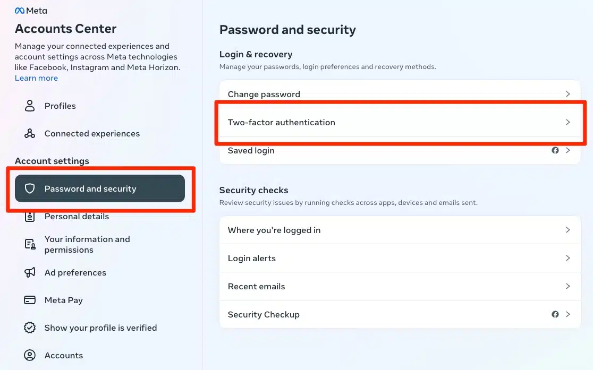
Task: Click the Personal details ID card icon
Action: pos(30,216)
